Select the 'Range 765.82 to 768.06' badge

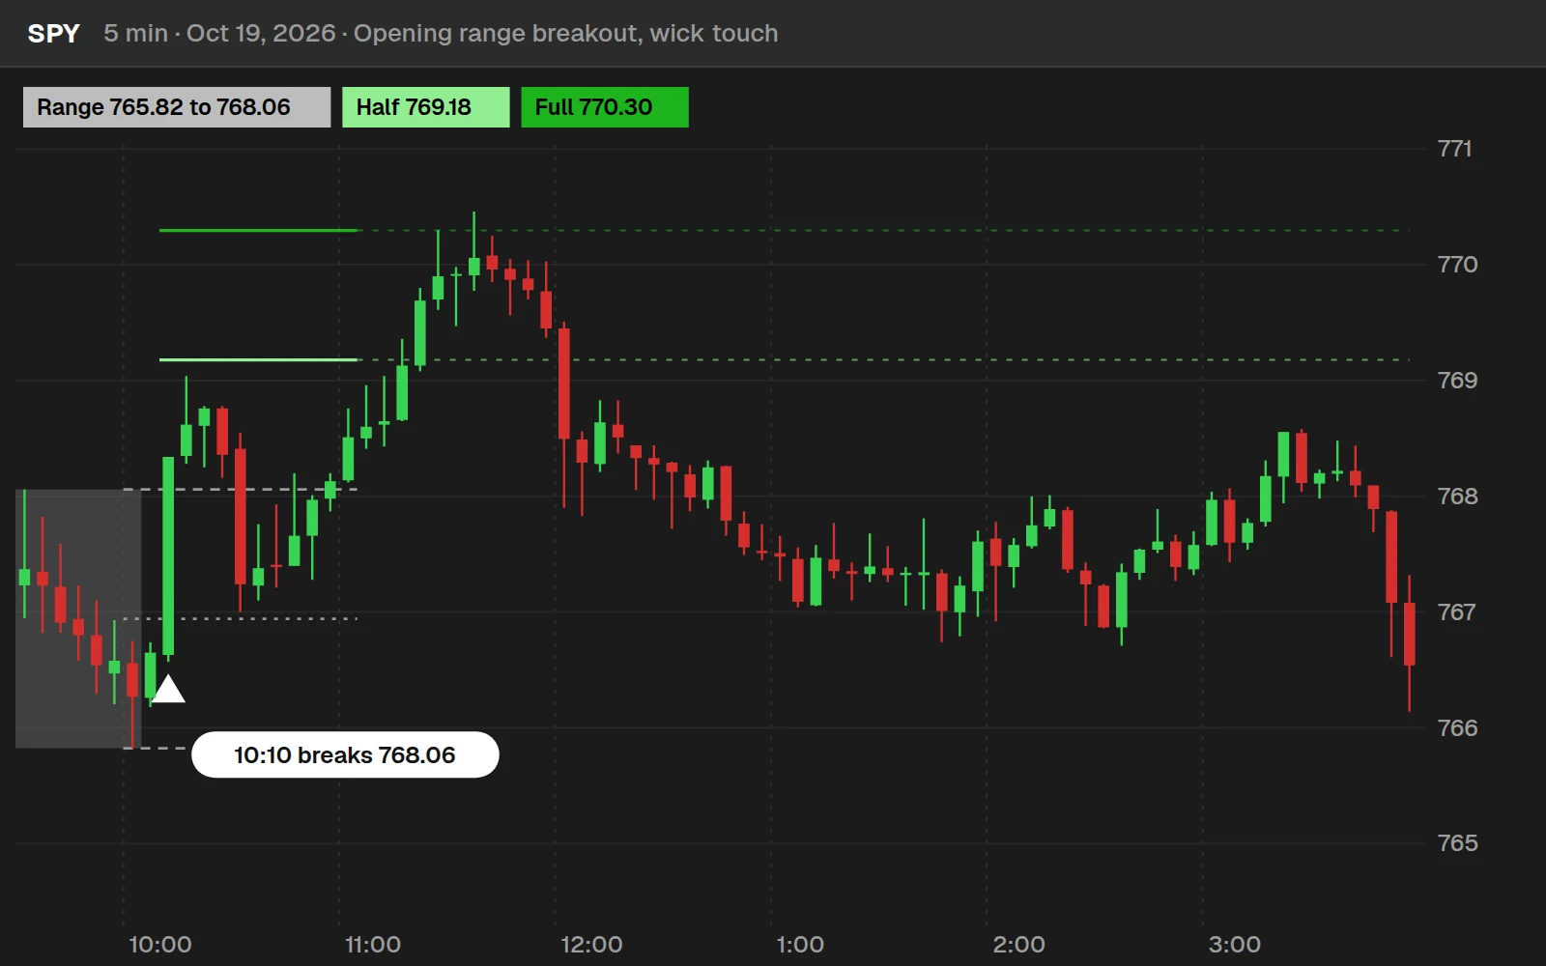pos(177,107)
